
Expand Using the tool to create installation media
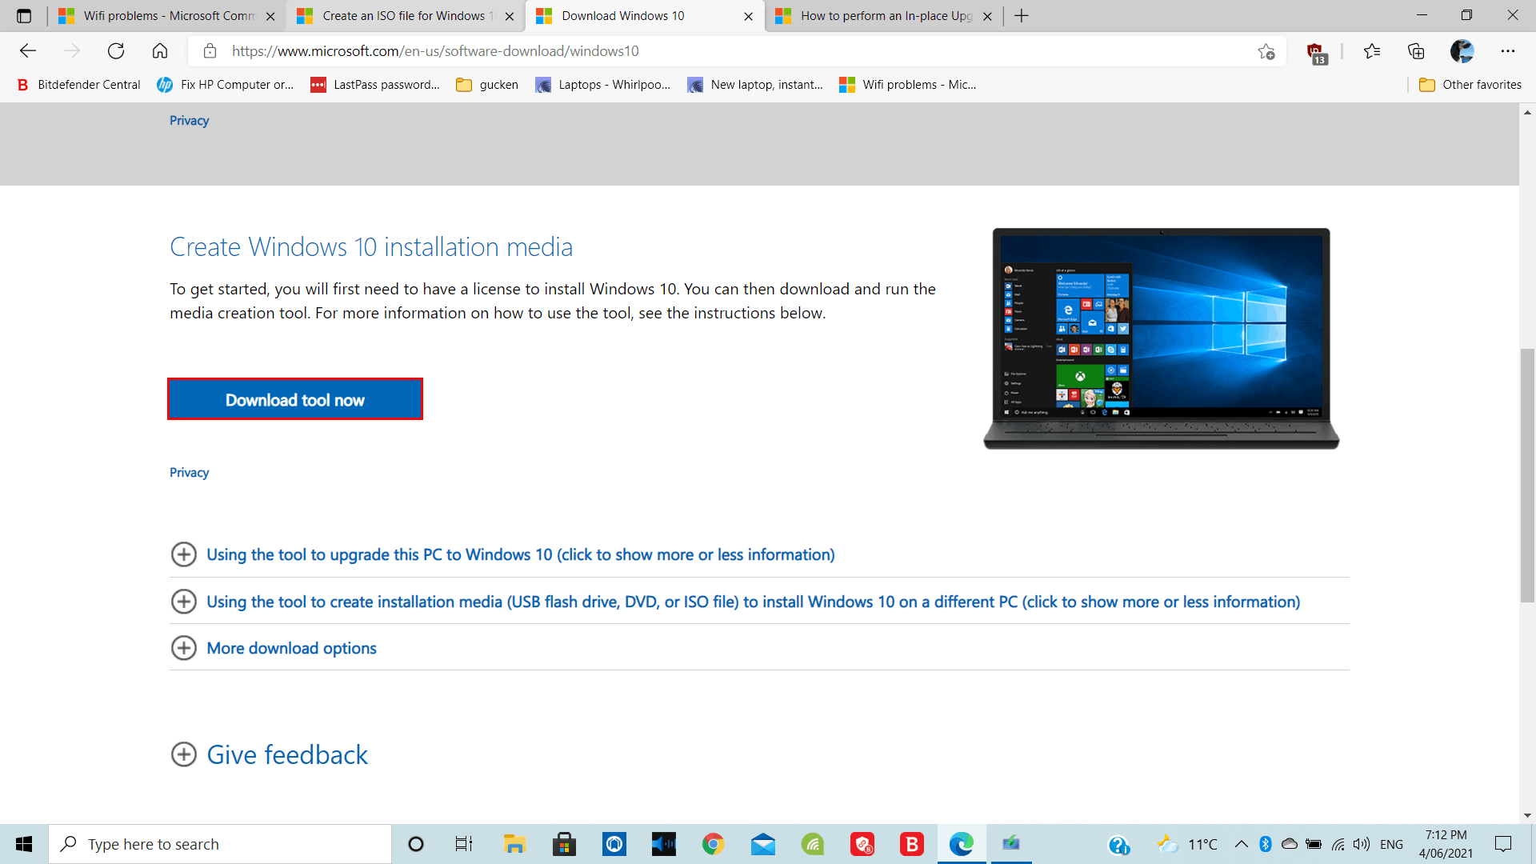coord(736,602)
